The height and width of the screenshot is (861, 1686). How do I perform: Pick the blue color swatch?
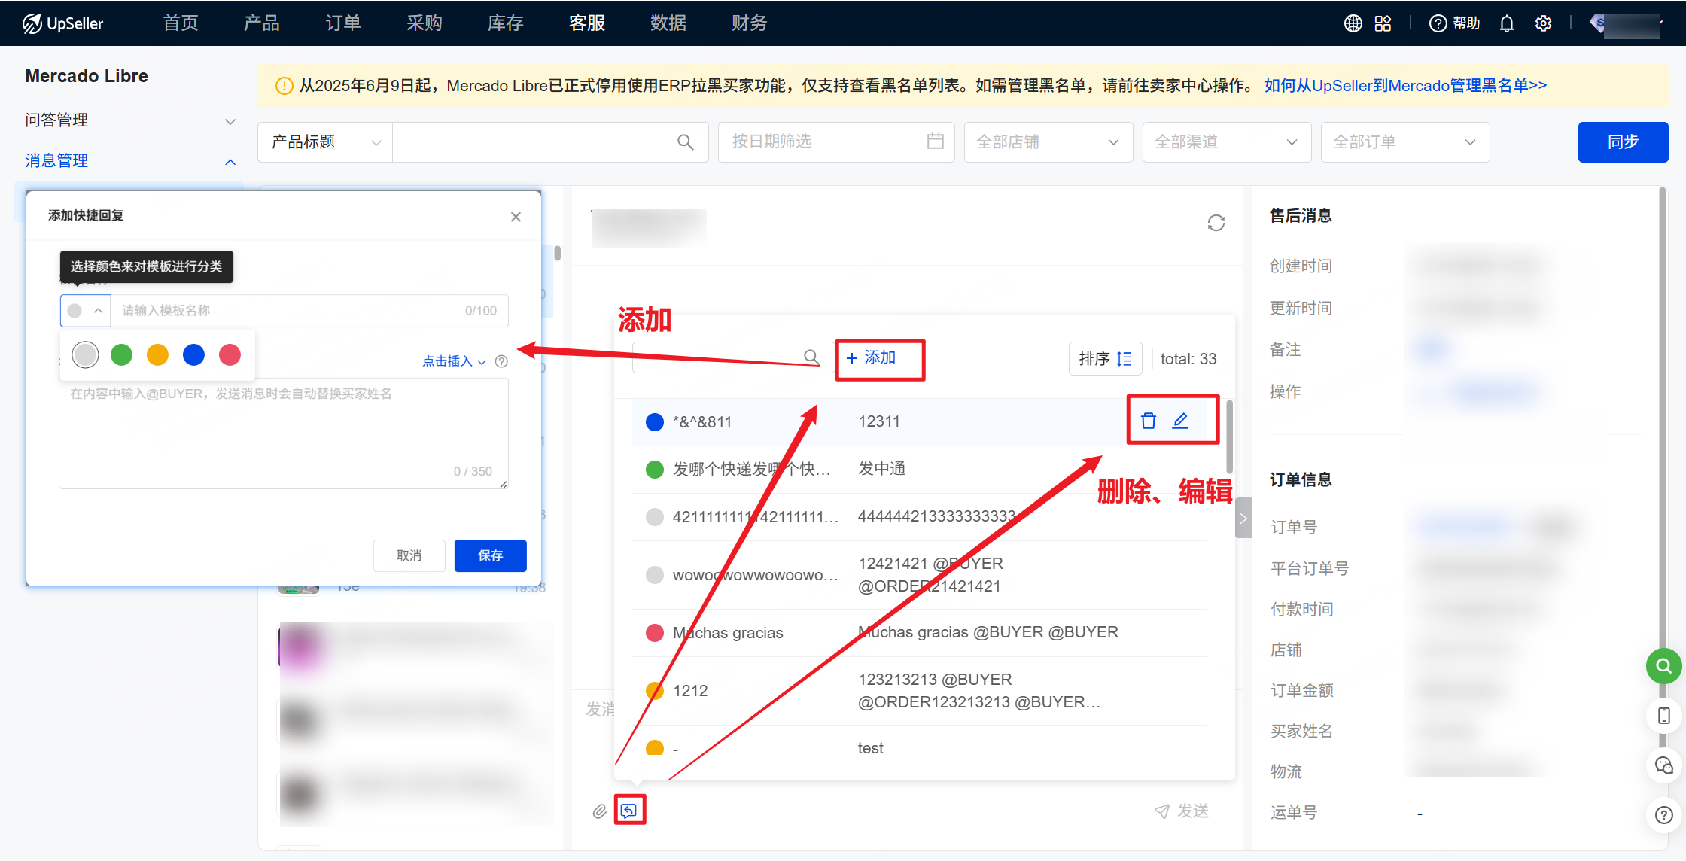193,354
